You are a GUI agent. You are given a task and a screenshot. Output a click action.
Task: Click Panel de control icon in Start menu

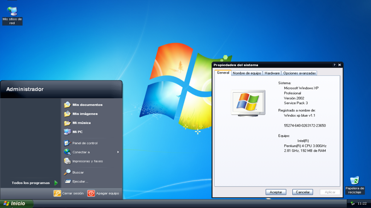tap(67, 143)
